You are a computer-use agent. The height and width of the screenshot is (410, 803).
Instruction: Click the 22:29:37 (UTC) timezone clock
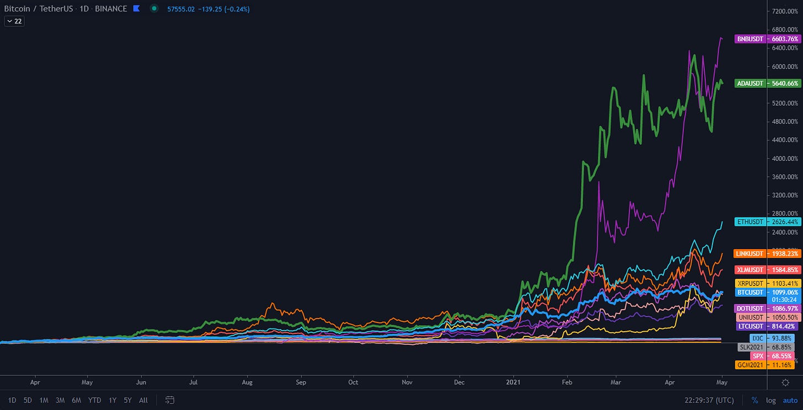pos(710,400)
